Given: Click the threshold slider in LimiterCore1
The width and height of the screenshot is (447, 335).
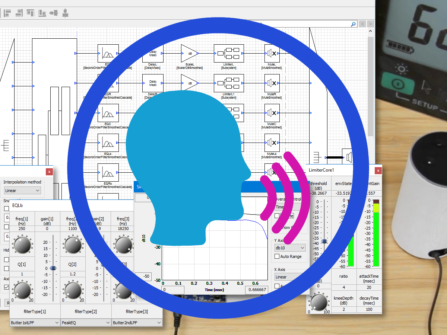Looking at the screenshot, I should (x=324, y=241).
